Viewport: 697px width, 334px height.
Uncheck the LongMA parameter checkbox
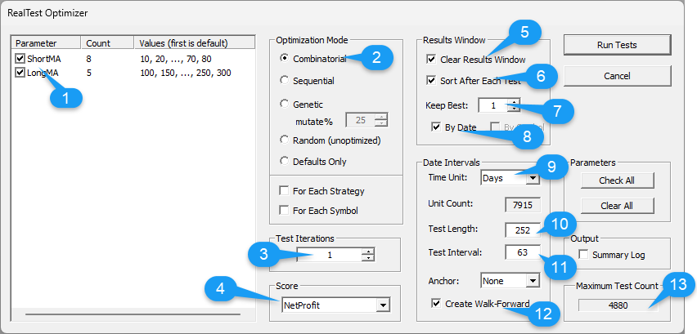coord(20,73)
